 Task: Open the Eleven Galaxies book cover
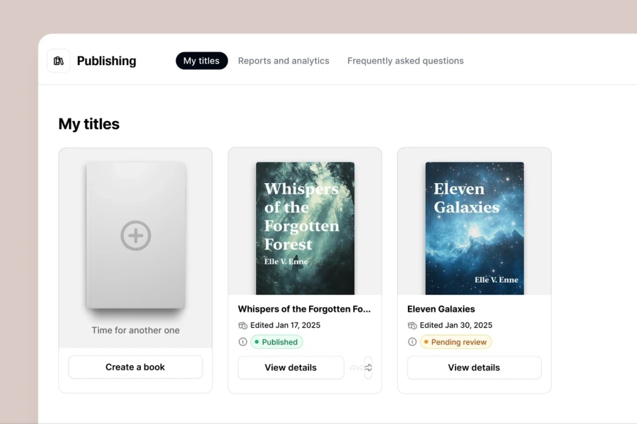(474, 228)
